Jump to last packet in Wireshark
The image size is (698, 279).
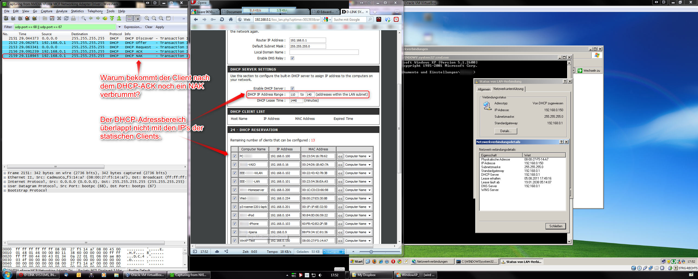pyautogui.click(x=119, y=18)
